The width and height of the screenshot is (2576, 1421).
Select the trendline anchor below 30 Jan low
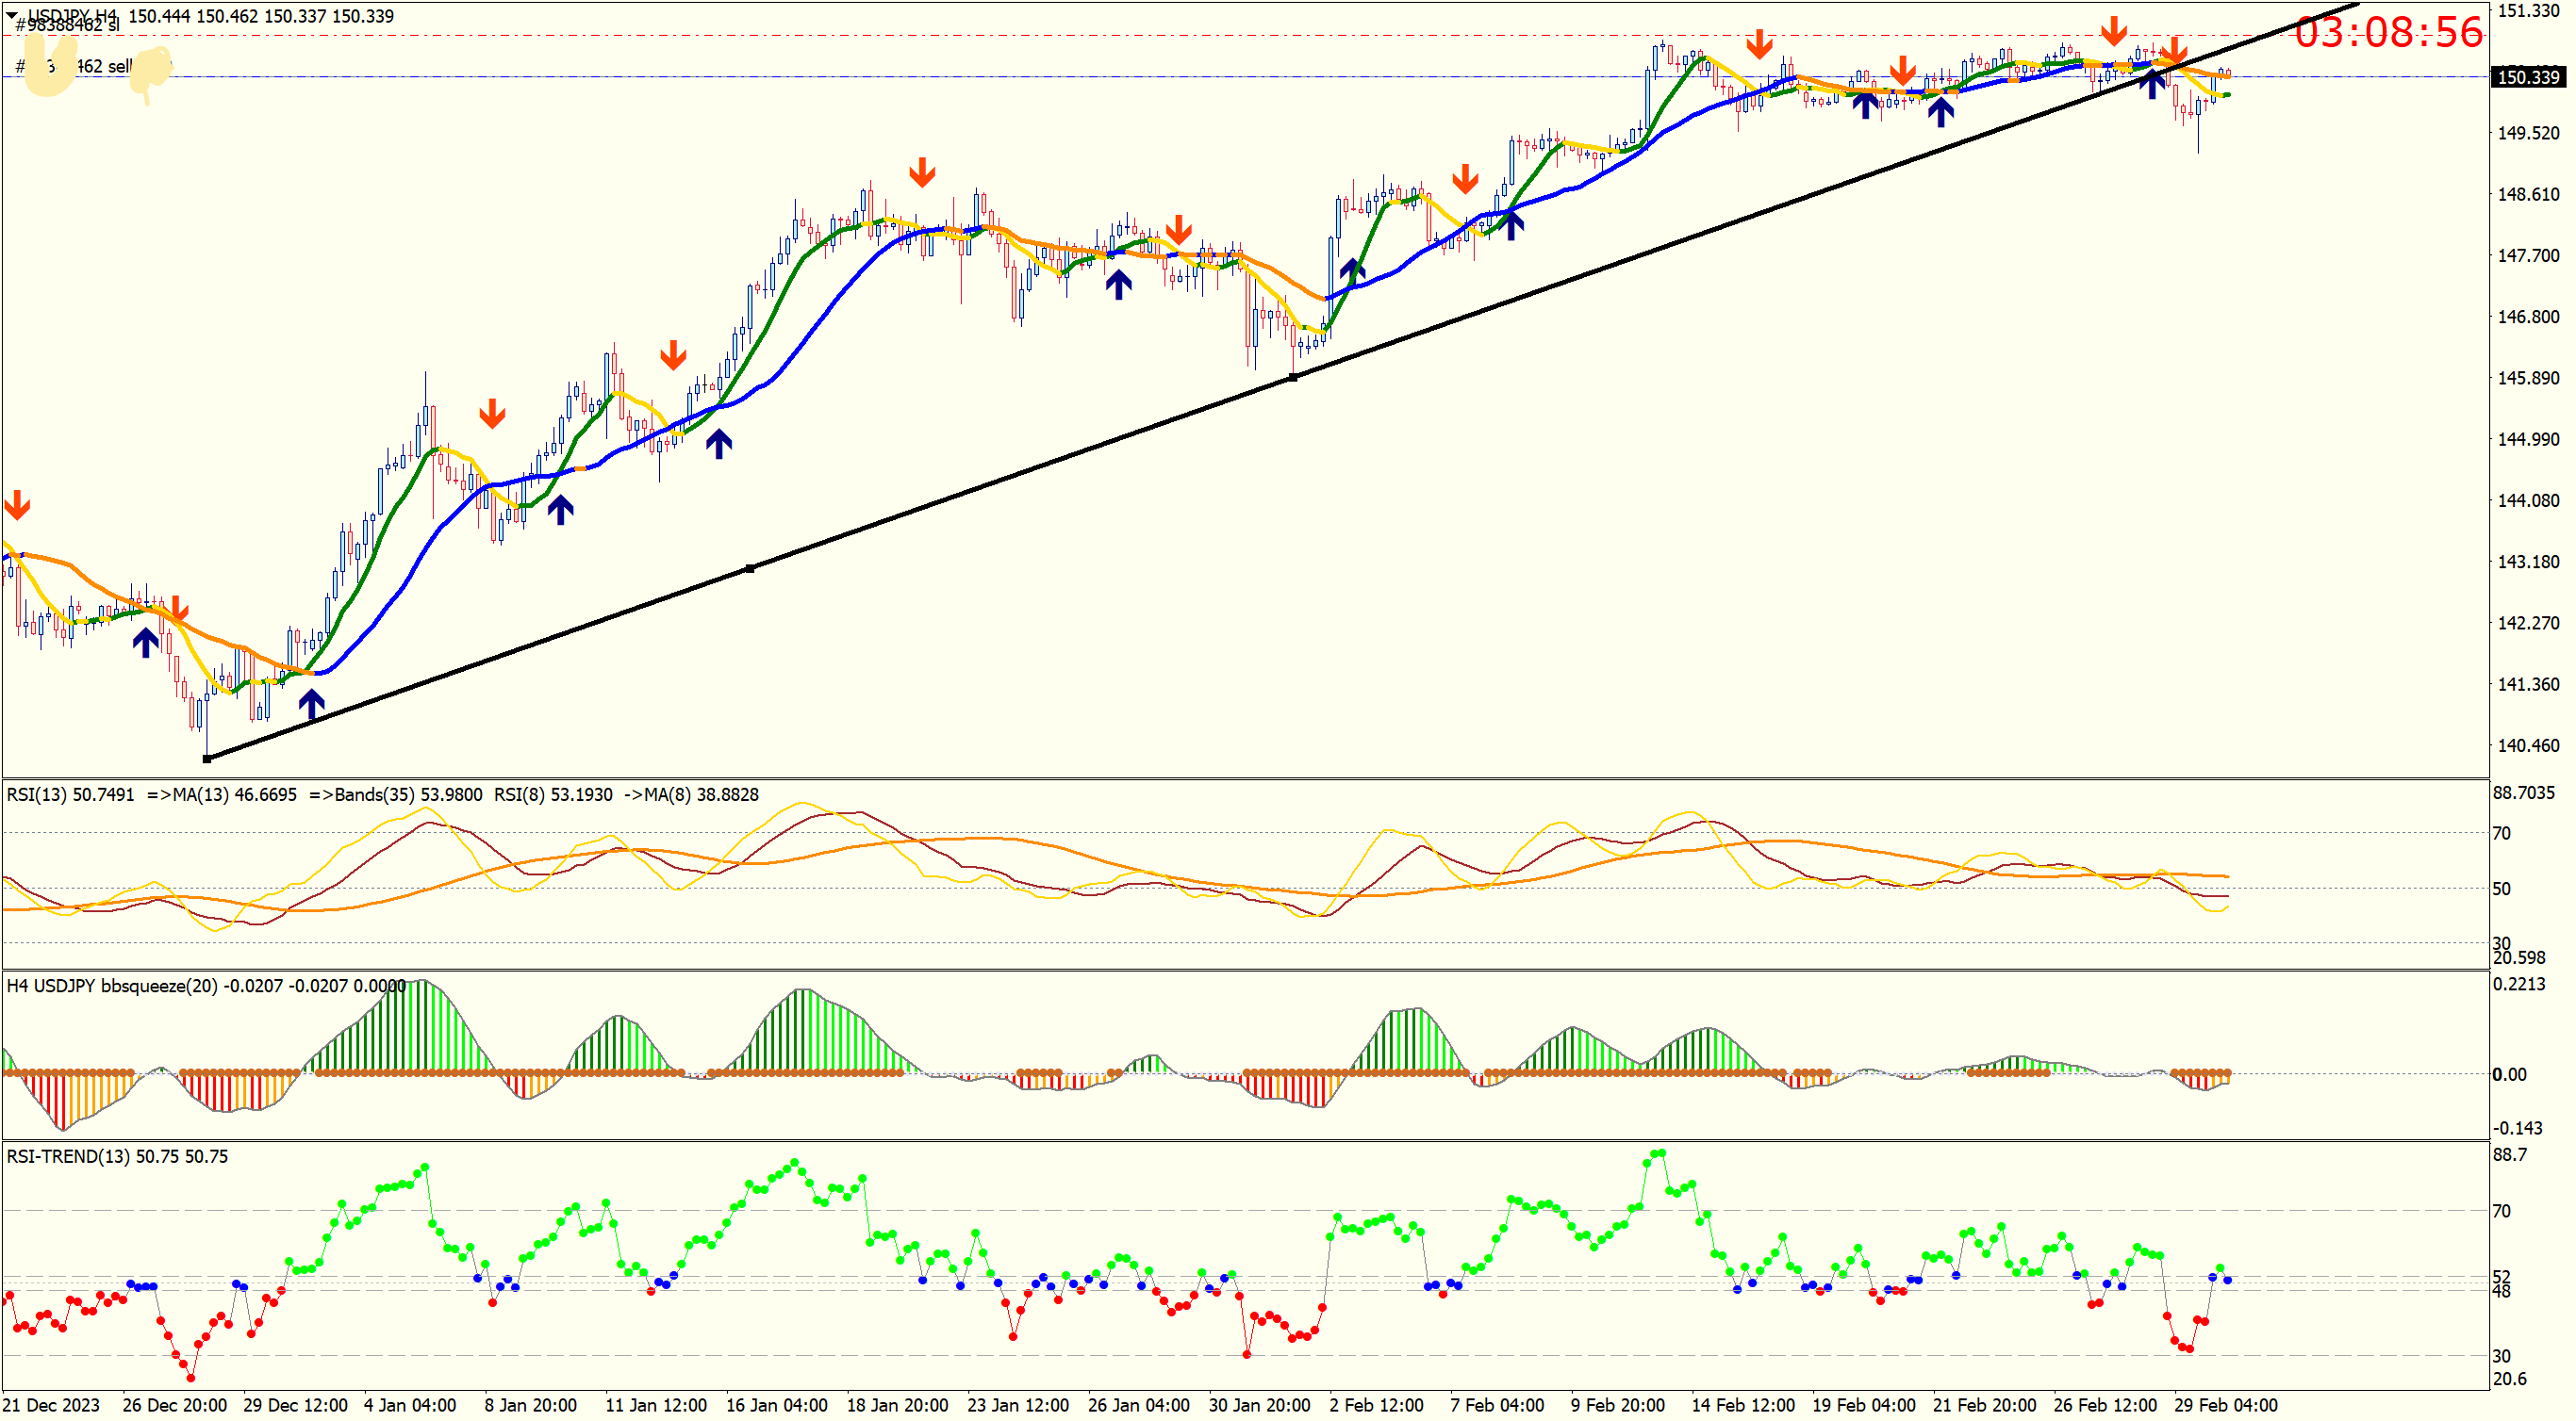(x=1293, y=377)
